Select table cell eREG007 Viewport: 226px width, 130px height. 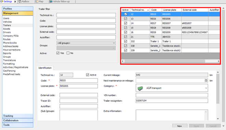[x=195, y=23]
